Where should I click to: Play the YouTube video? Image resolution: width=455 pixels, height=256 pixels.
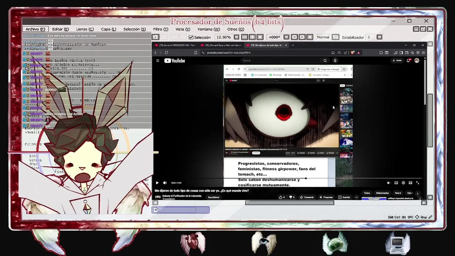(x=157, y=183)
